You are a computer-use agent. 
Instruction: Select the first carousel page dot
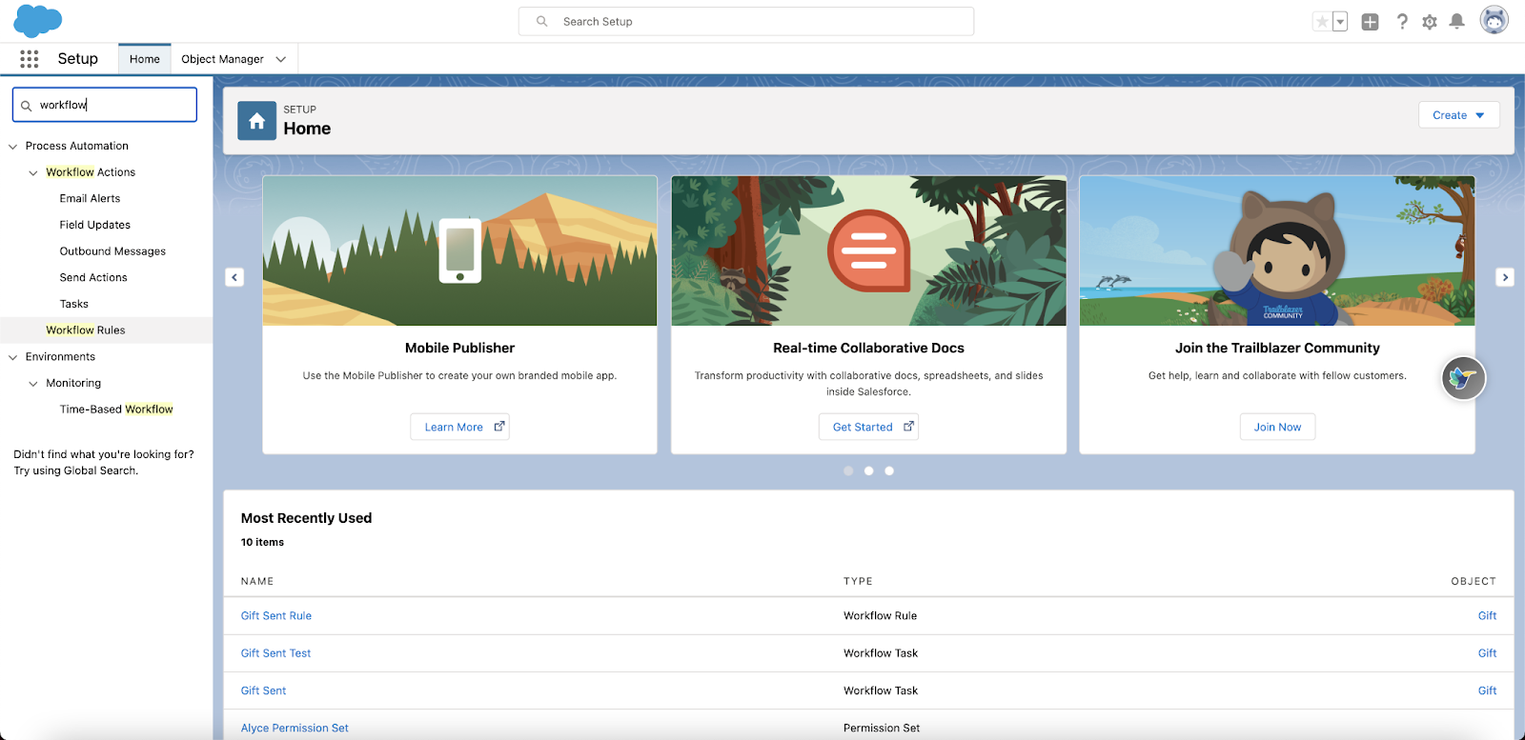[848, 470]
